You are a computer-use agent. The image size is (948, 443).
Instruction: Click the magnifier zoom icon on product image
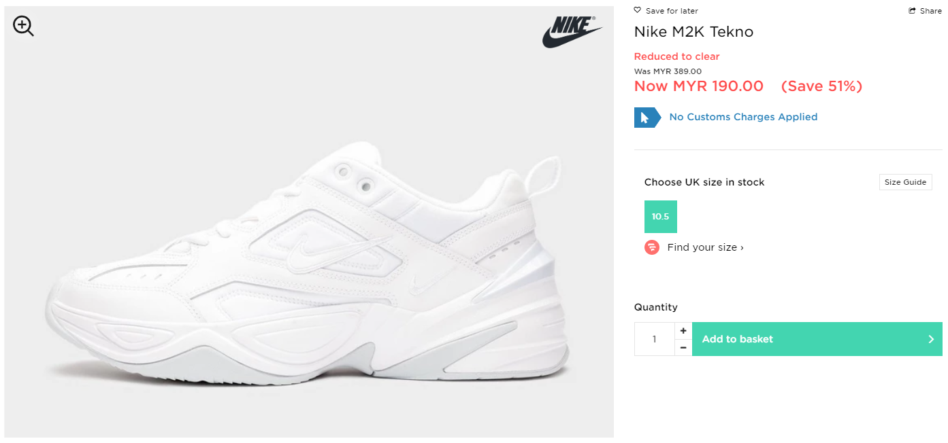23,26
